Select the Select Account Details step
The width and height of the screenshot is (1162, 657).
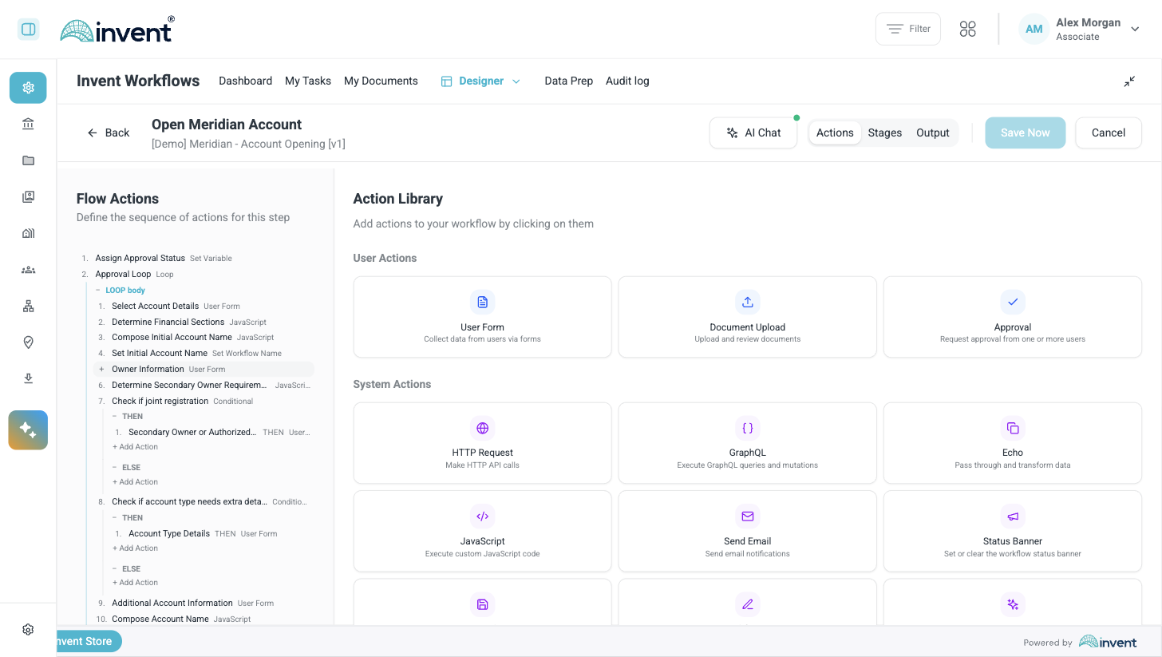[x=156, y=307]
